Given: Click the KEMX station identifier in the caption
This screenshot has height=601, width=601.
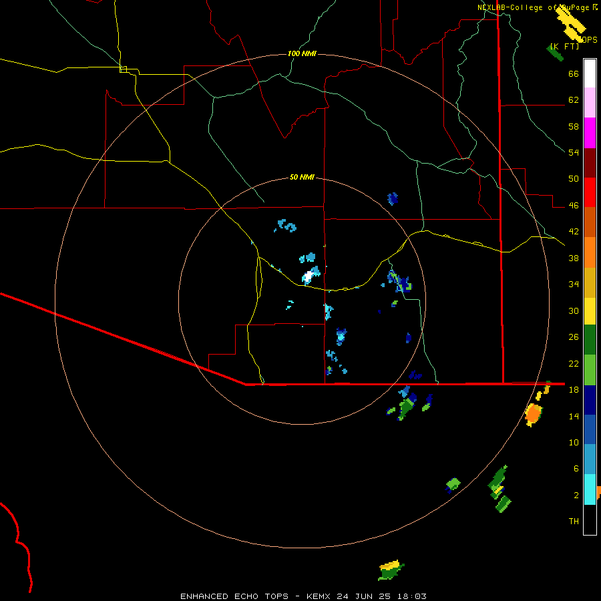Looking at the screenshot, I should tap(320, 596).
